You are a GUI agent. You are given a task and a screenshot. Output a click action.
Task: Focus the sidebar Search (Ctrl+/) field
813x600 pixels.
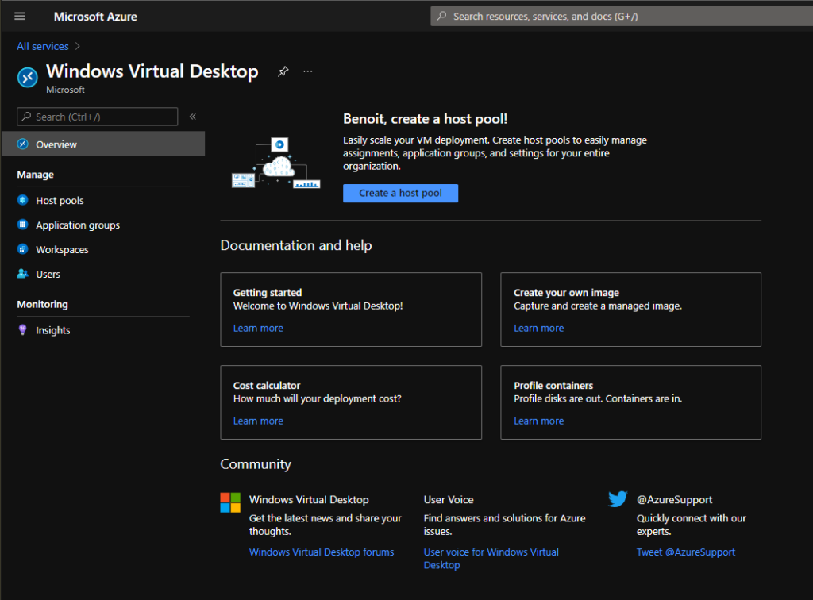(x=98, y=117)
